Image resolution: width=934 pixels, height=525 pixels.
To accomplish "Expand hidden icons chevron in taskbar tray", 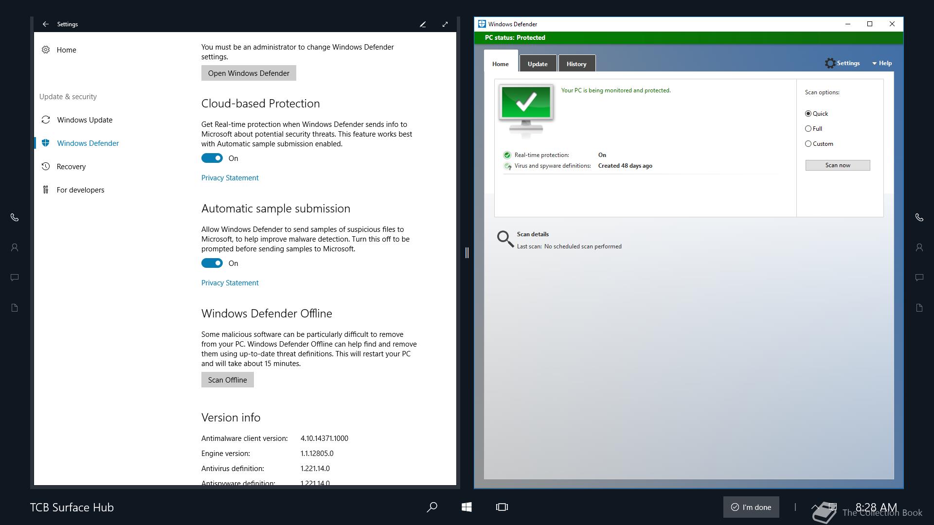I will [x=815, y=507].
